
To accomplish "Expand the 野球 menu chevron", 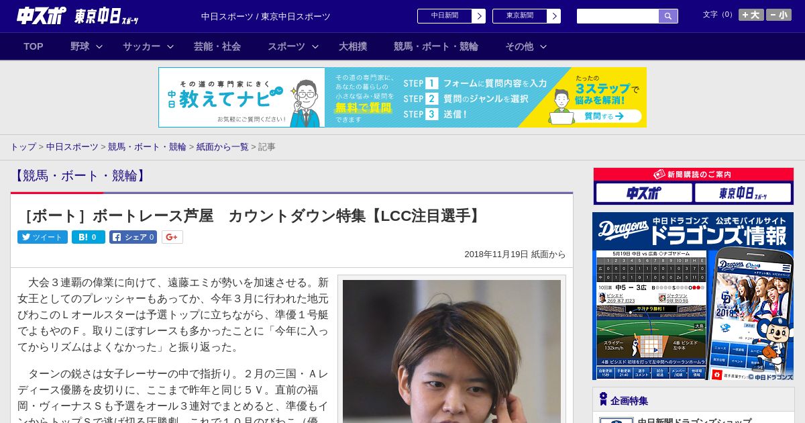I will (99, 46).
